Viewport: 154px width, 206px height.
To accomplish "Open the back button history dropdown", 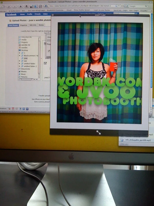I will [x=4, y=7].
